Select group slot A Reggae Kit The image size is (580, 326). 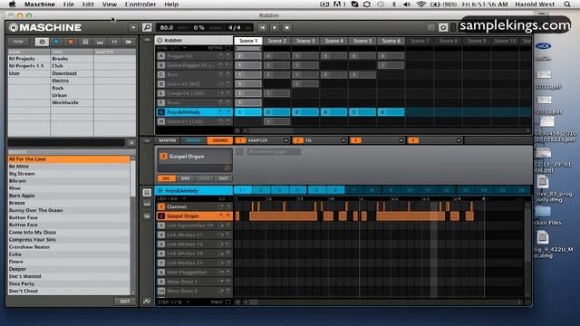click(194, 56)
